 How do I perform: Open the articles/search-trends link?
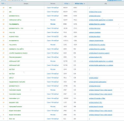click(96, 107)
